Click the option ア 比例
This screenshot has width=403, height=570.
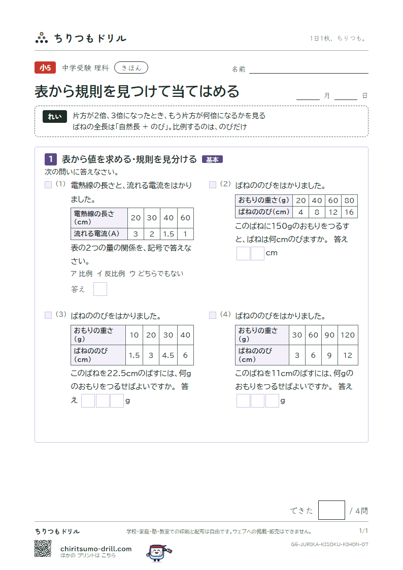pyautogui.click(x=81, y=274)
